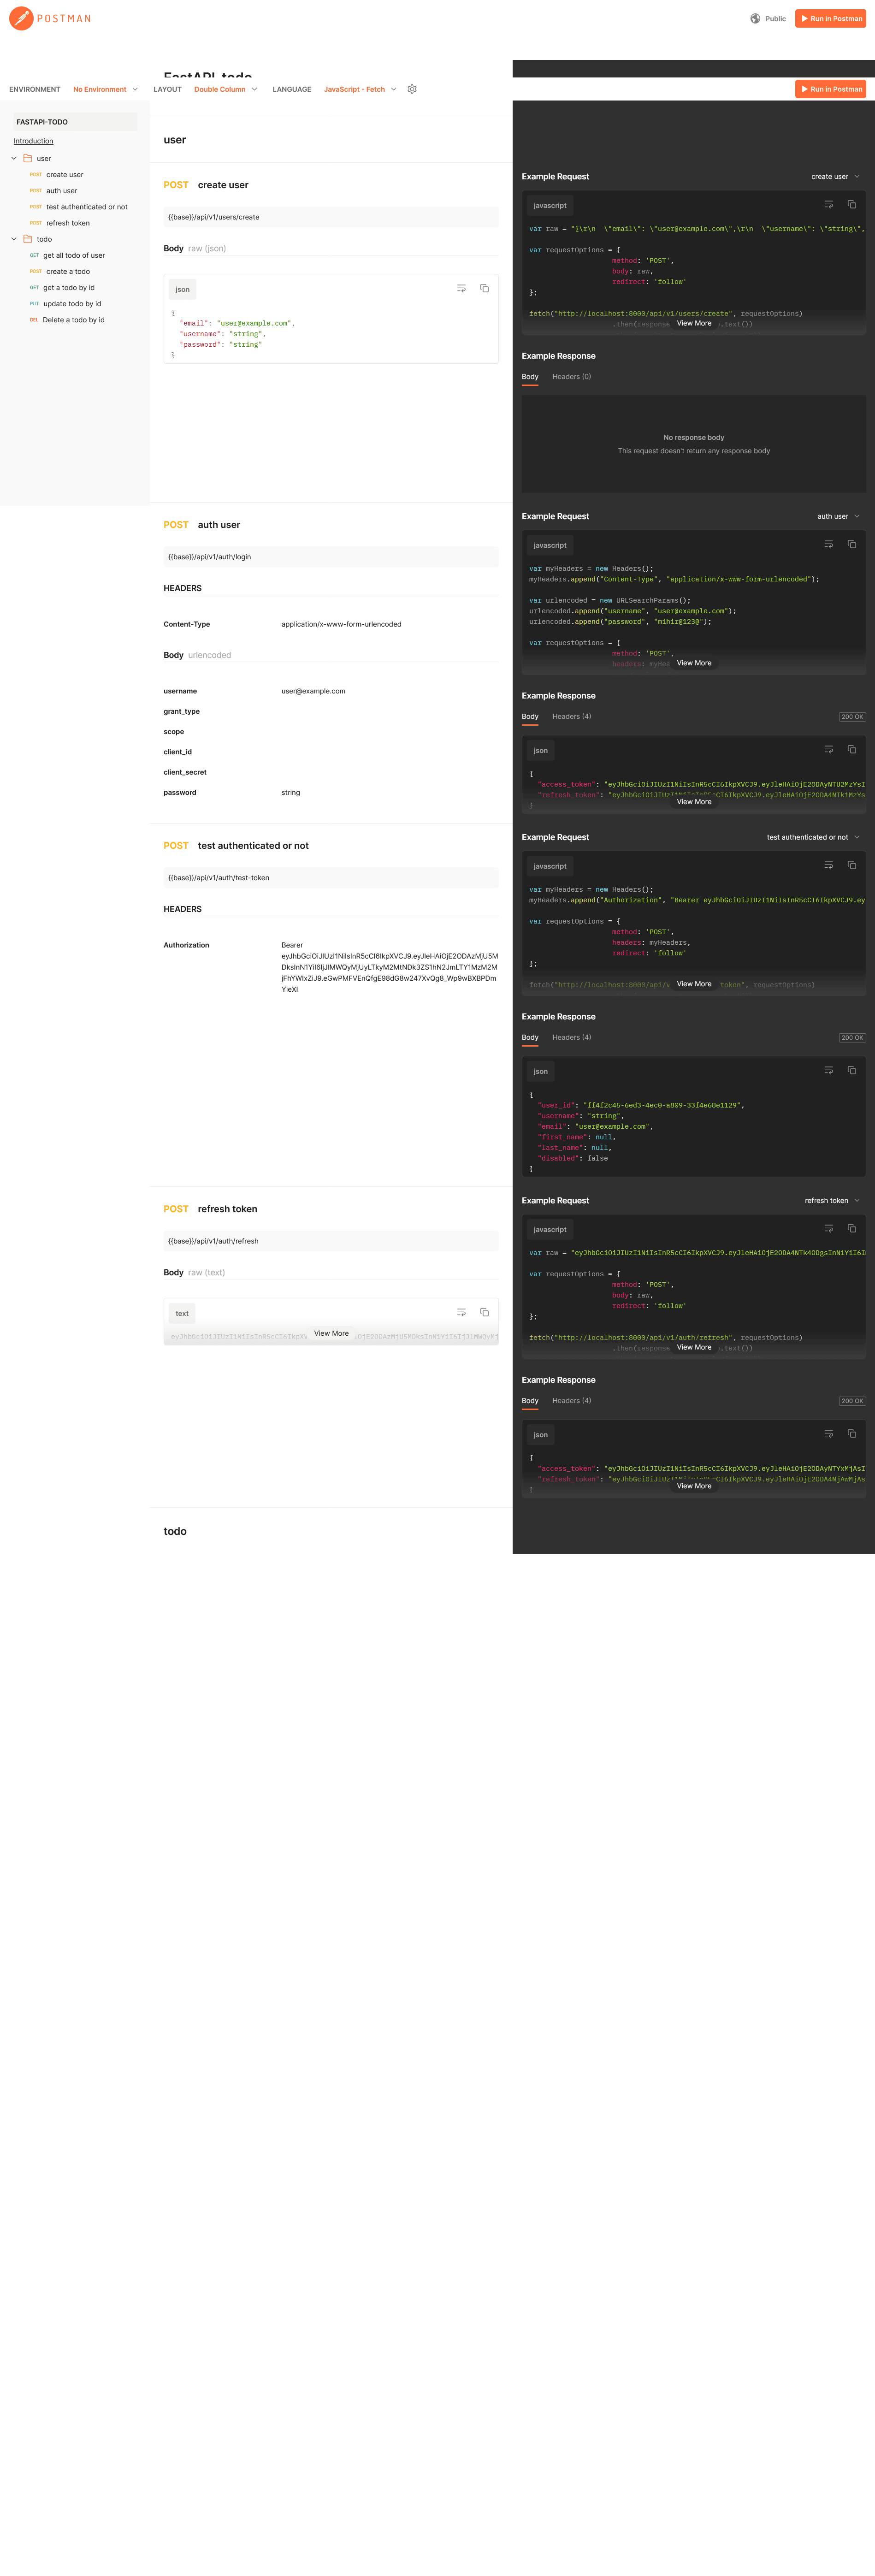Image resolution: width=875 pixels, height=2576 pixels.
Task: Click View More on refresh token text body
Action: 331,1333
